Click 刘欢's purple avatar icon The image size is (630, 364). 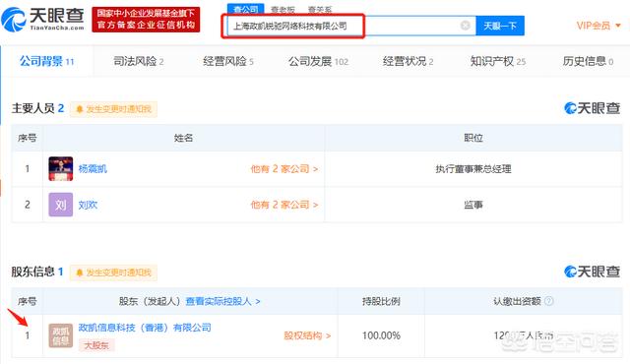61,205
